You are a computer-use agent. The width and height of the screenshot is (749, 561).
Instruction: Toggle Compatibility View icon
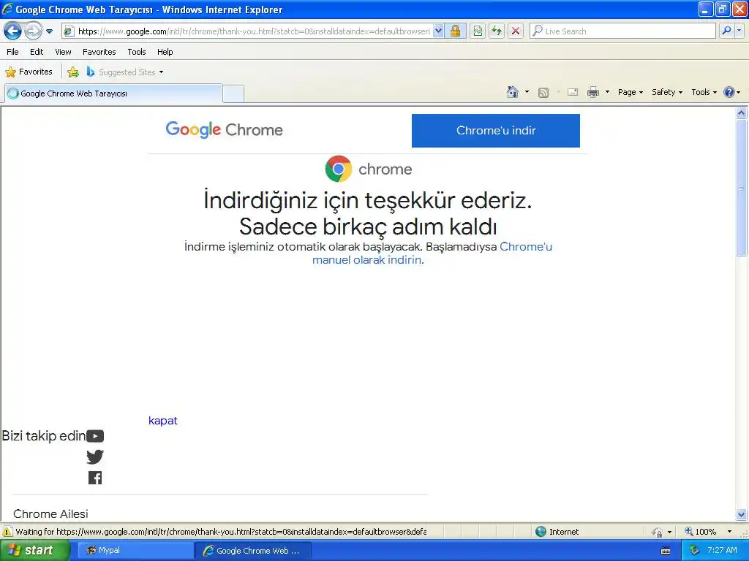click(x=477, y=31)
